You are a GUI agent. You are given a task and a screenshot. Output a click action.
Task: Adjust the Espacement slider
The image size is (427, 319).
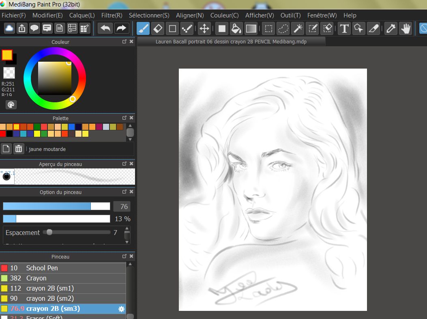coord(77,232)
